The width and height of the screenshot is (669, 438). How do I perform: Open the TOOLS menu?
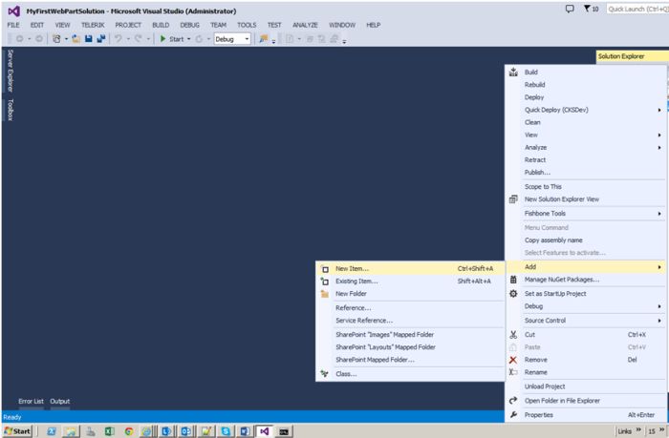point(247,25)
